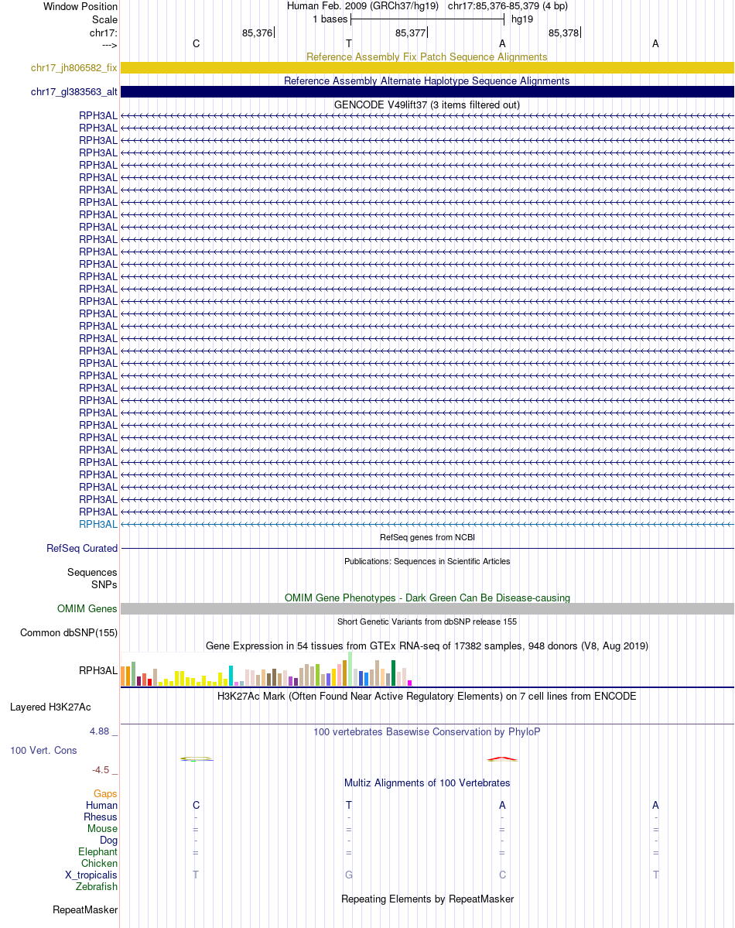Image resolution: width=735 pixels, height=928 pixels.
Task: Click the 85,376 ruler position
Action: click(x=258, y=33)
